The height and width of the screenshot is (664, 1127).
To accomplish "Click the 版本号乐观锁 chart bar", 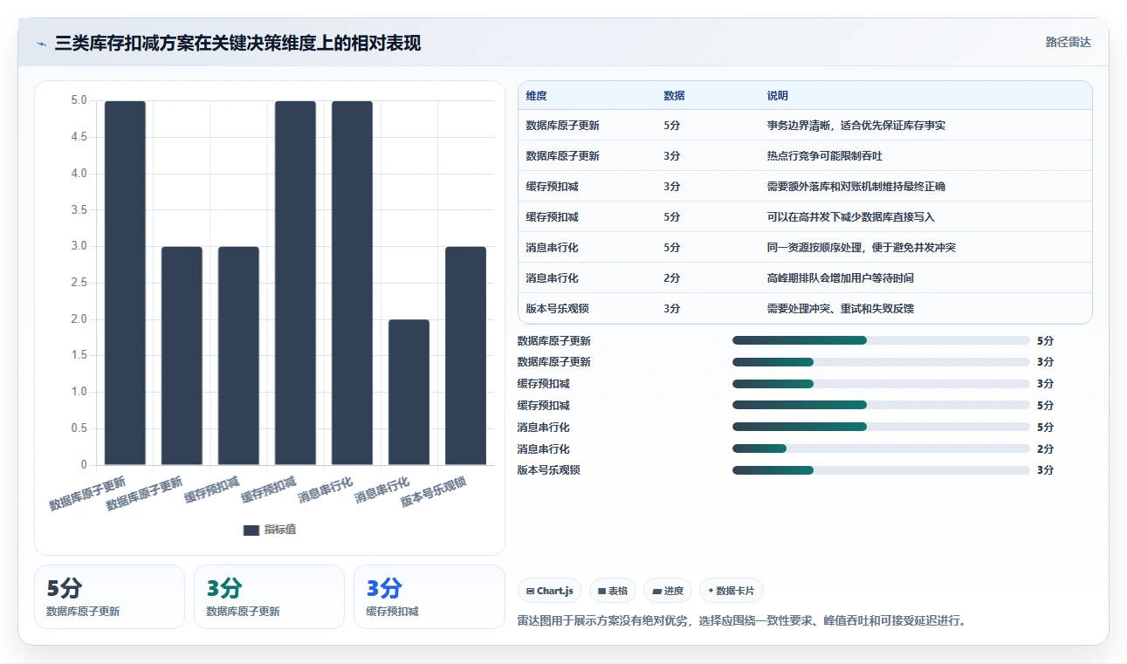I will (x=465, y=356).
